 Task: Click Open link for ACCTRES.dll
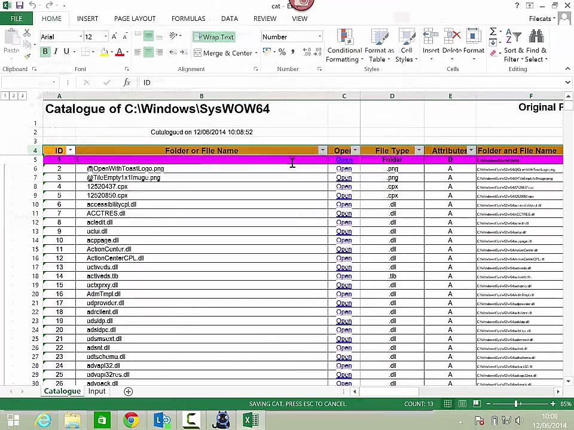click(344, 213)
